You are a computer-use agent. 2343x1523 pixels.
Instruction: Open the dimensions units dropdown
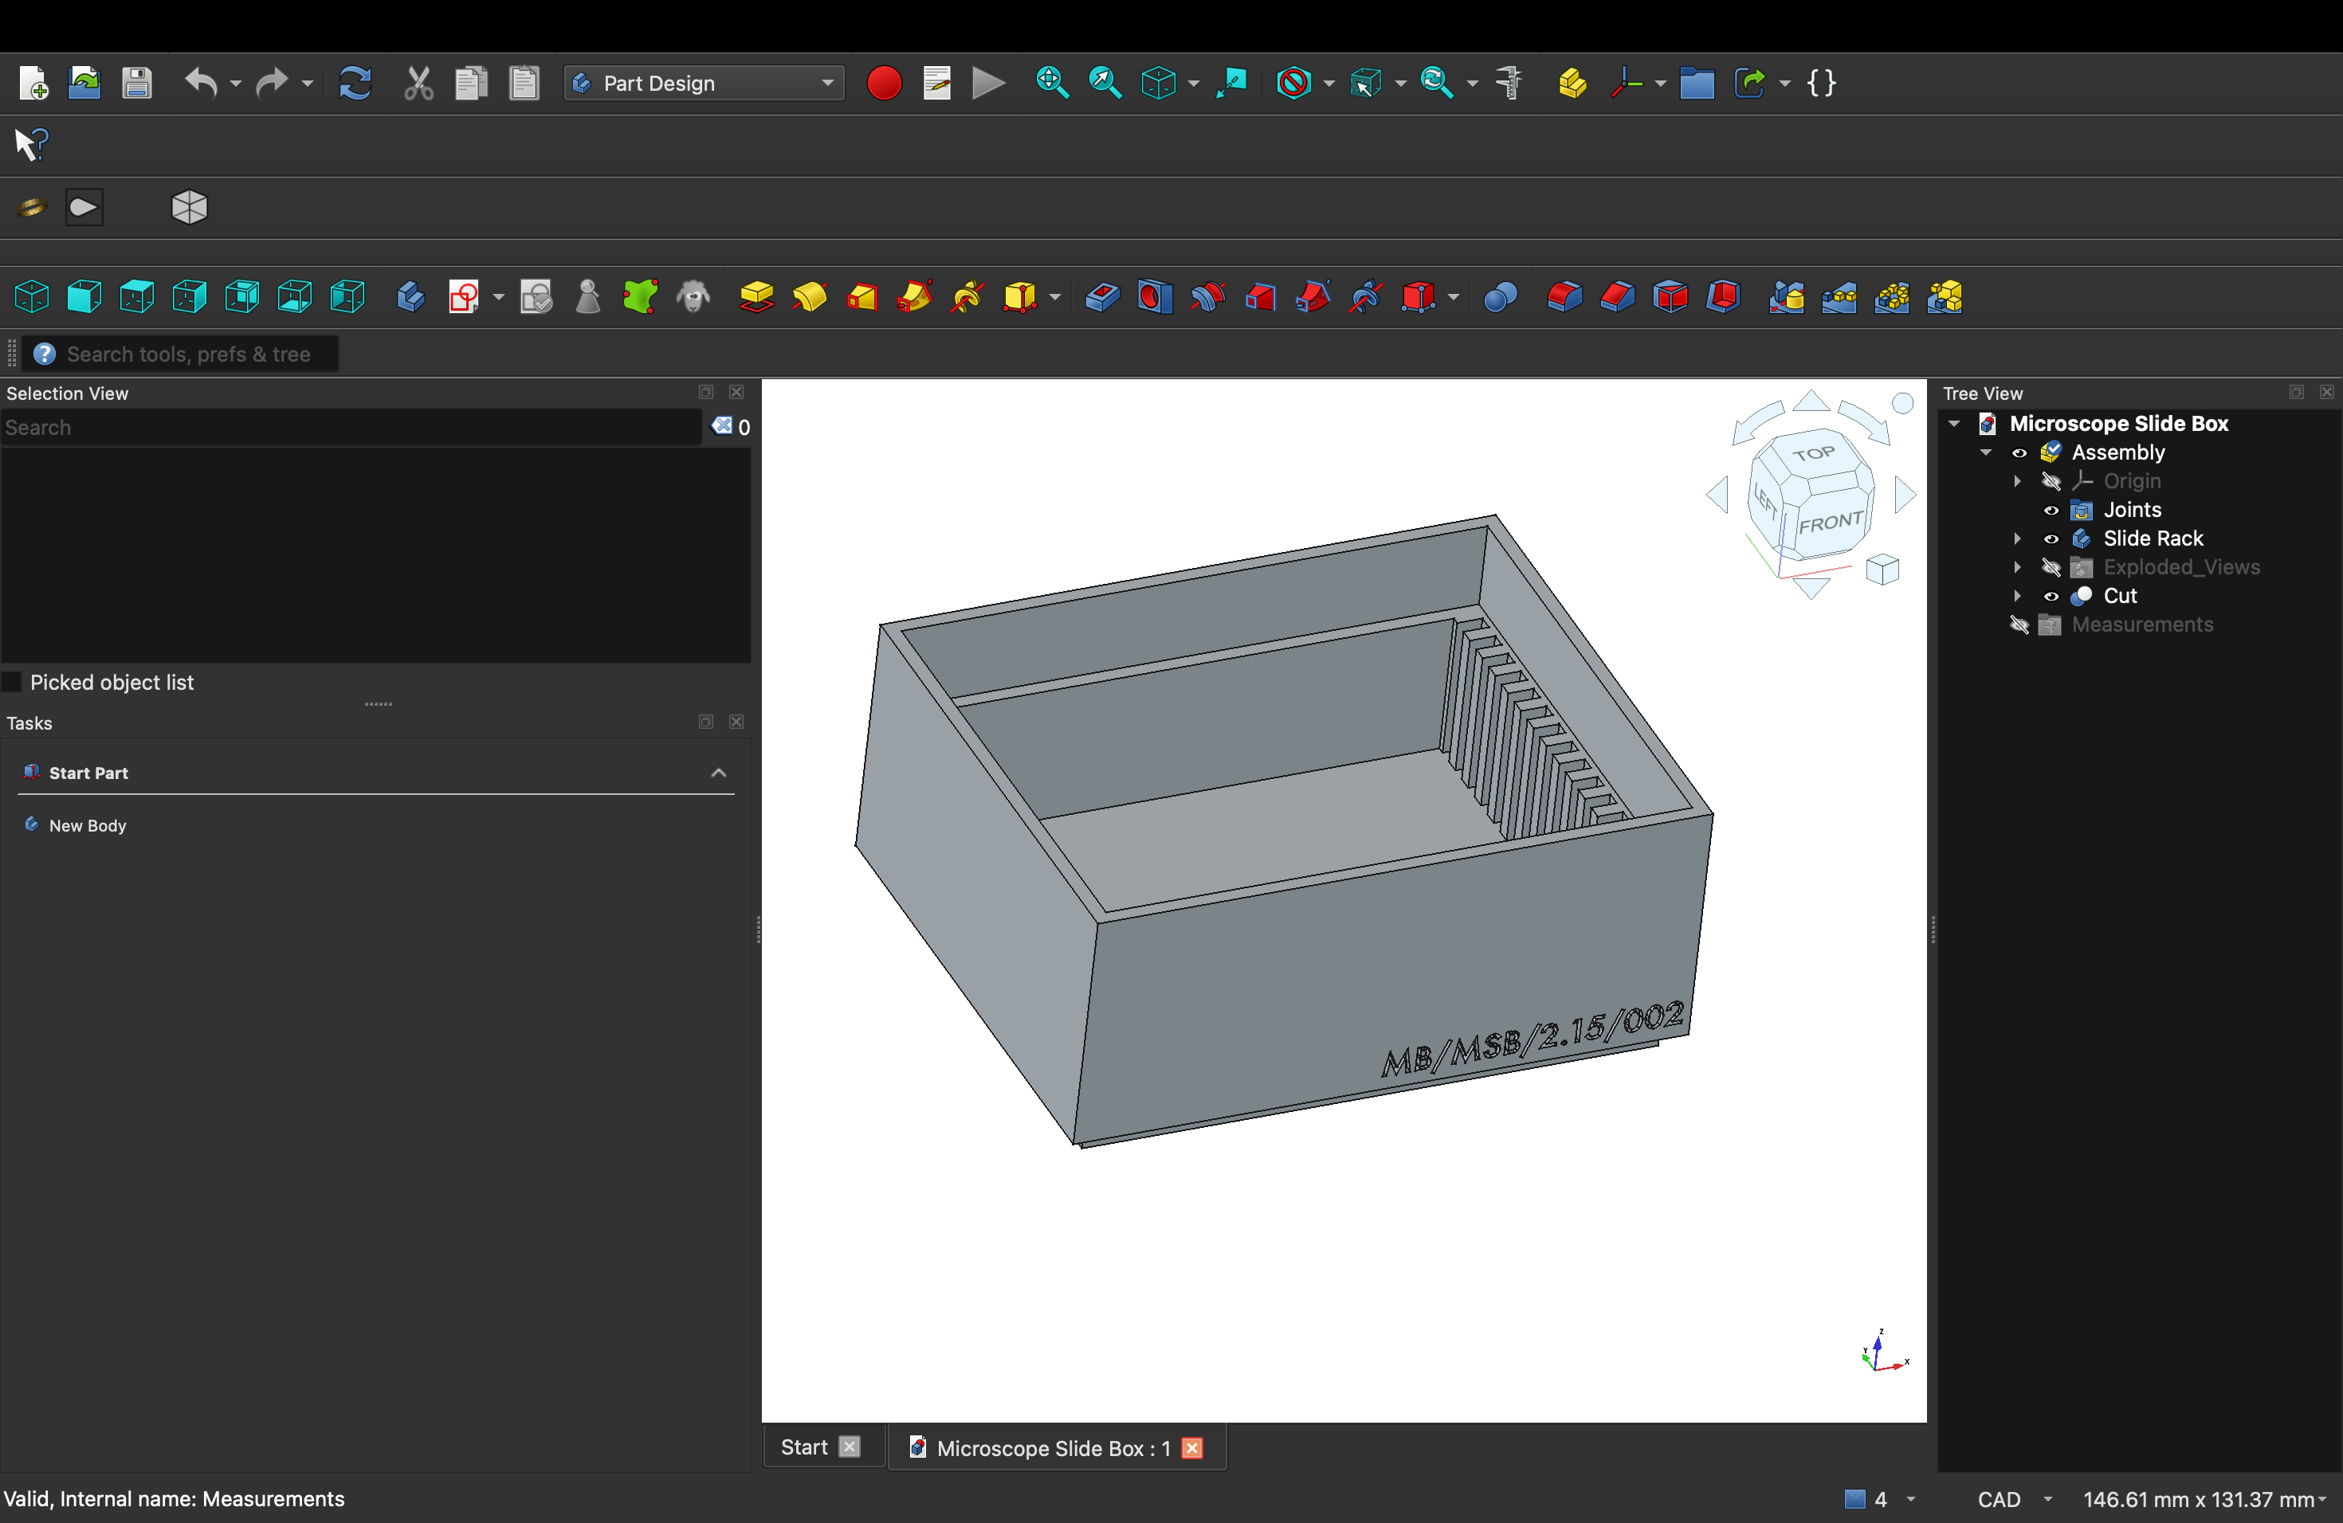click(x=2204, y=1499)
